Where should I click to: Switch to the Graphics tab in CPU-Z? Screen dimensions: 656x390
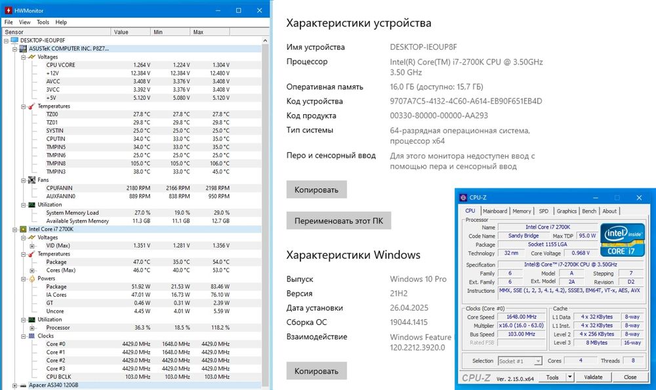(x=567, y=211)
